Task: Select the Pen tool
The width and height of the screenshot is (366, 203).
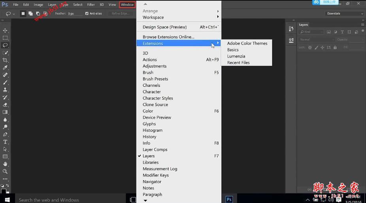Action: click(5, 134)
